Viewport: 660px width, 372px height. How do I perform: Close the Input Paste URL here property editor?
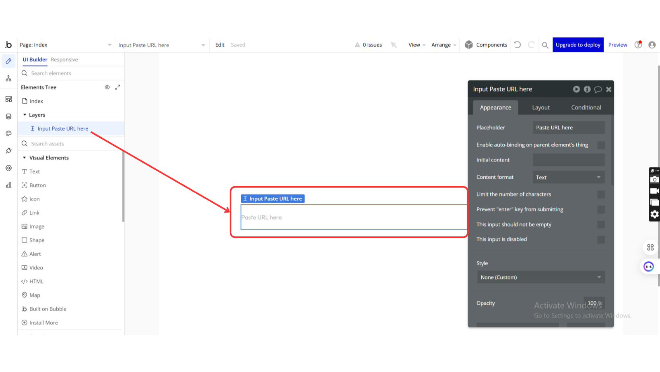(609, 89)
